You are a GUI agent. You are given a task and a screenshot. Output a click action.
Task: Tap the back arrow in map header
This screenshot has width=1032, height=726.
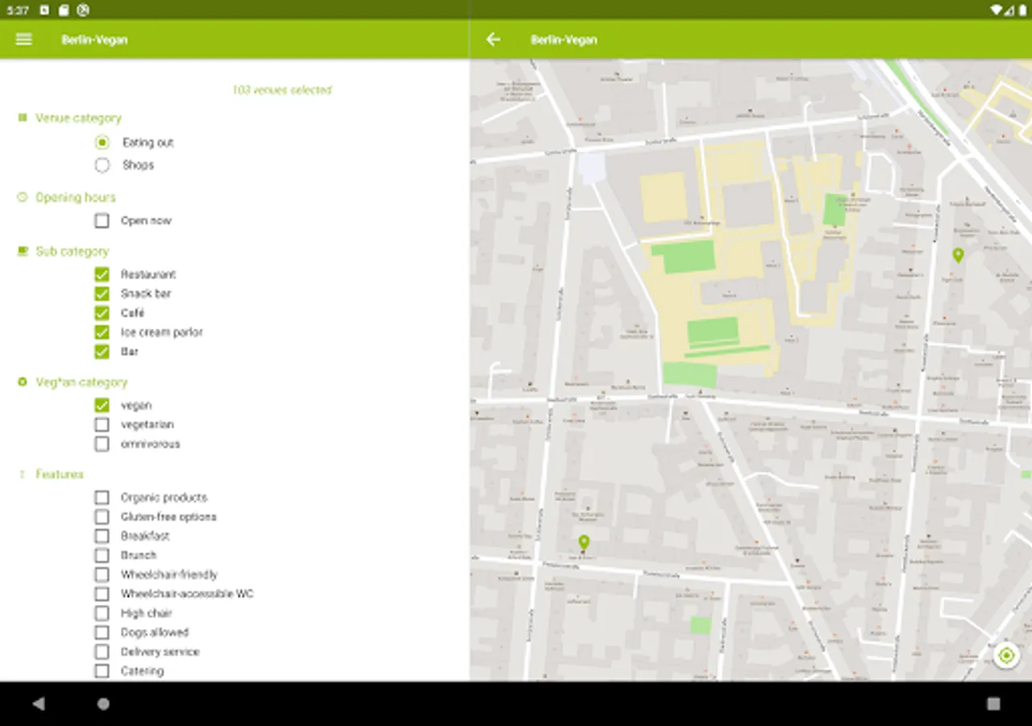(x=493, y=40)
